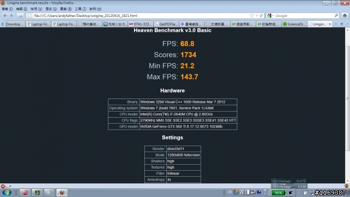Bookmark this page with the star icon
Viewport: 350px width, 197px height.
(252, 16)
